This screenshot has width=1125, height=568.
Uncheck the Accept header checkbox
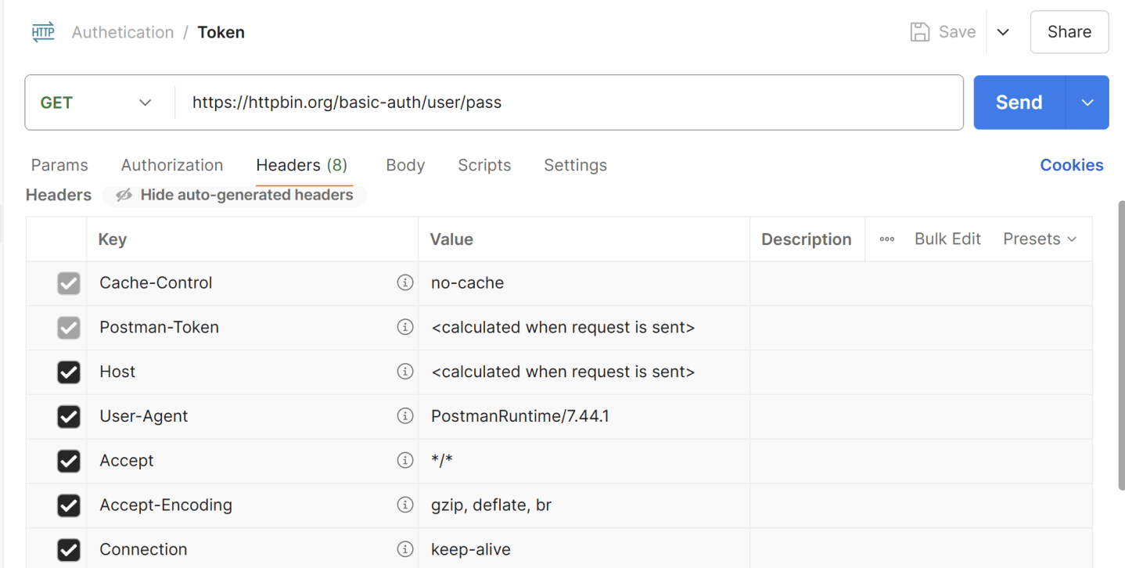coord(69,462)
